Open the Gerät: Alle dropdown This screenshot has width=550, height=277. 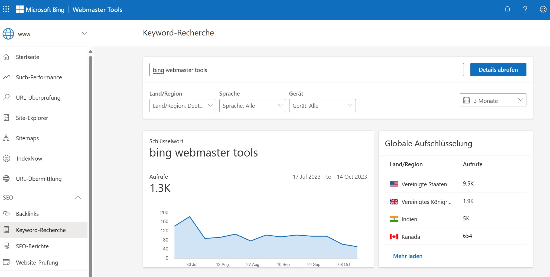(x=322, y=106)
